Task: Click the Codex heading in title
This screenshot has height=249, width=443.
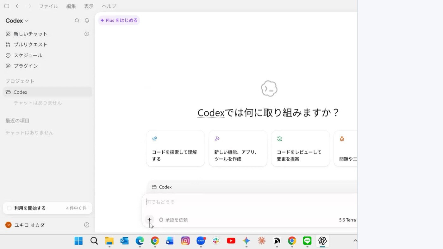Action: pos(211,113)
